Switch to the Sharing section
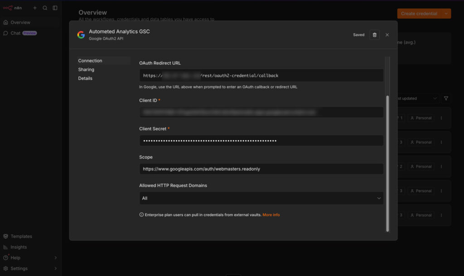Image resolution: width=464 pixels, height=276 pixels. [x=86, y=69]
